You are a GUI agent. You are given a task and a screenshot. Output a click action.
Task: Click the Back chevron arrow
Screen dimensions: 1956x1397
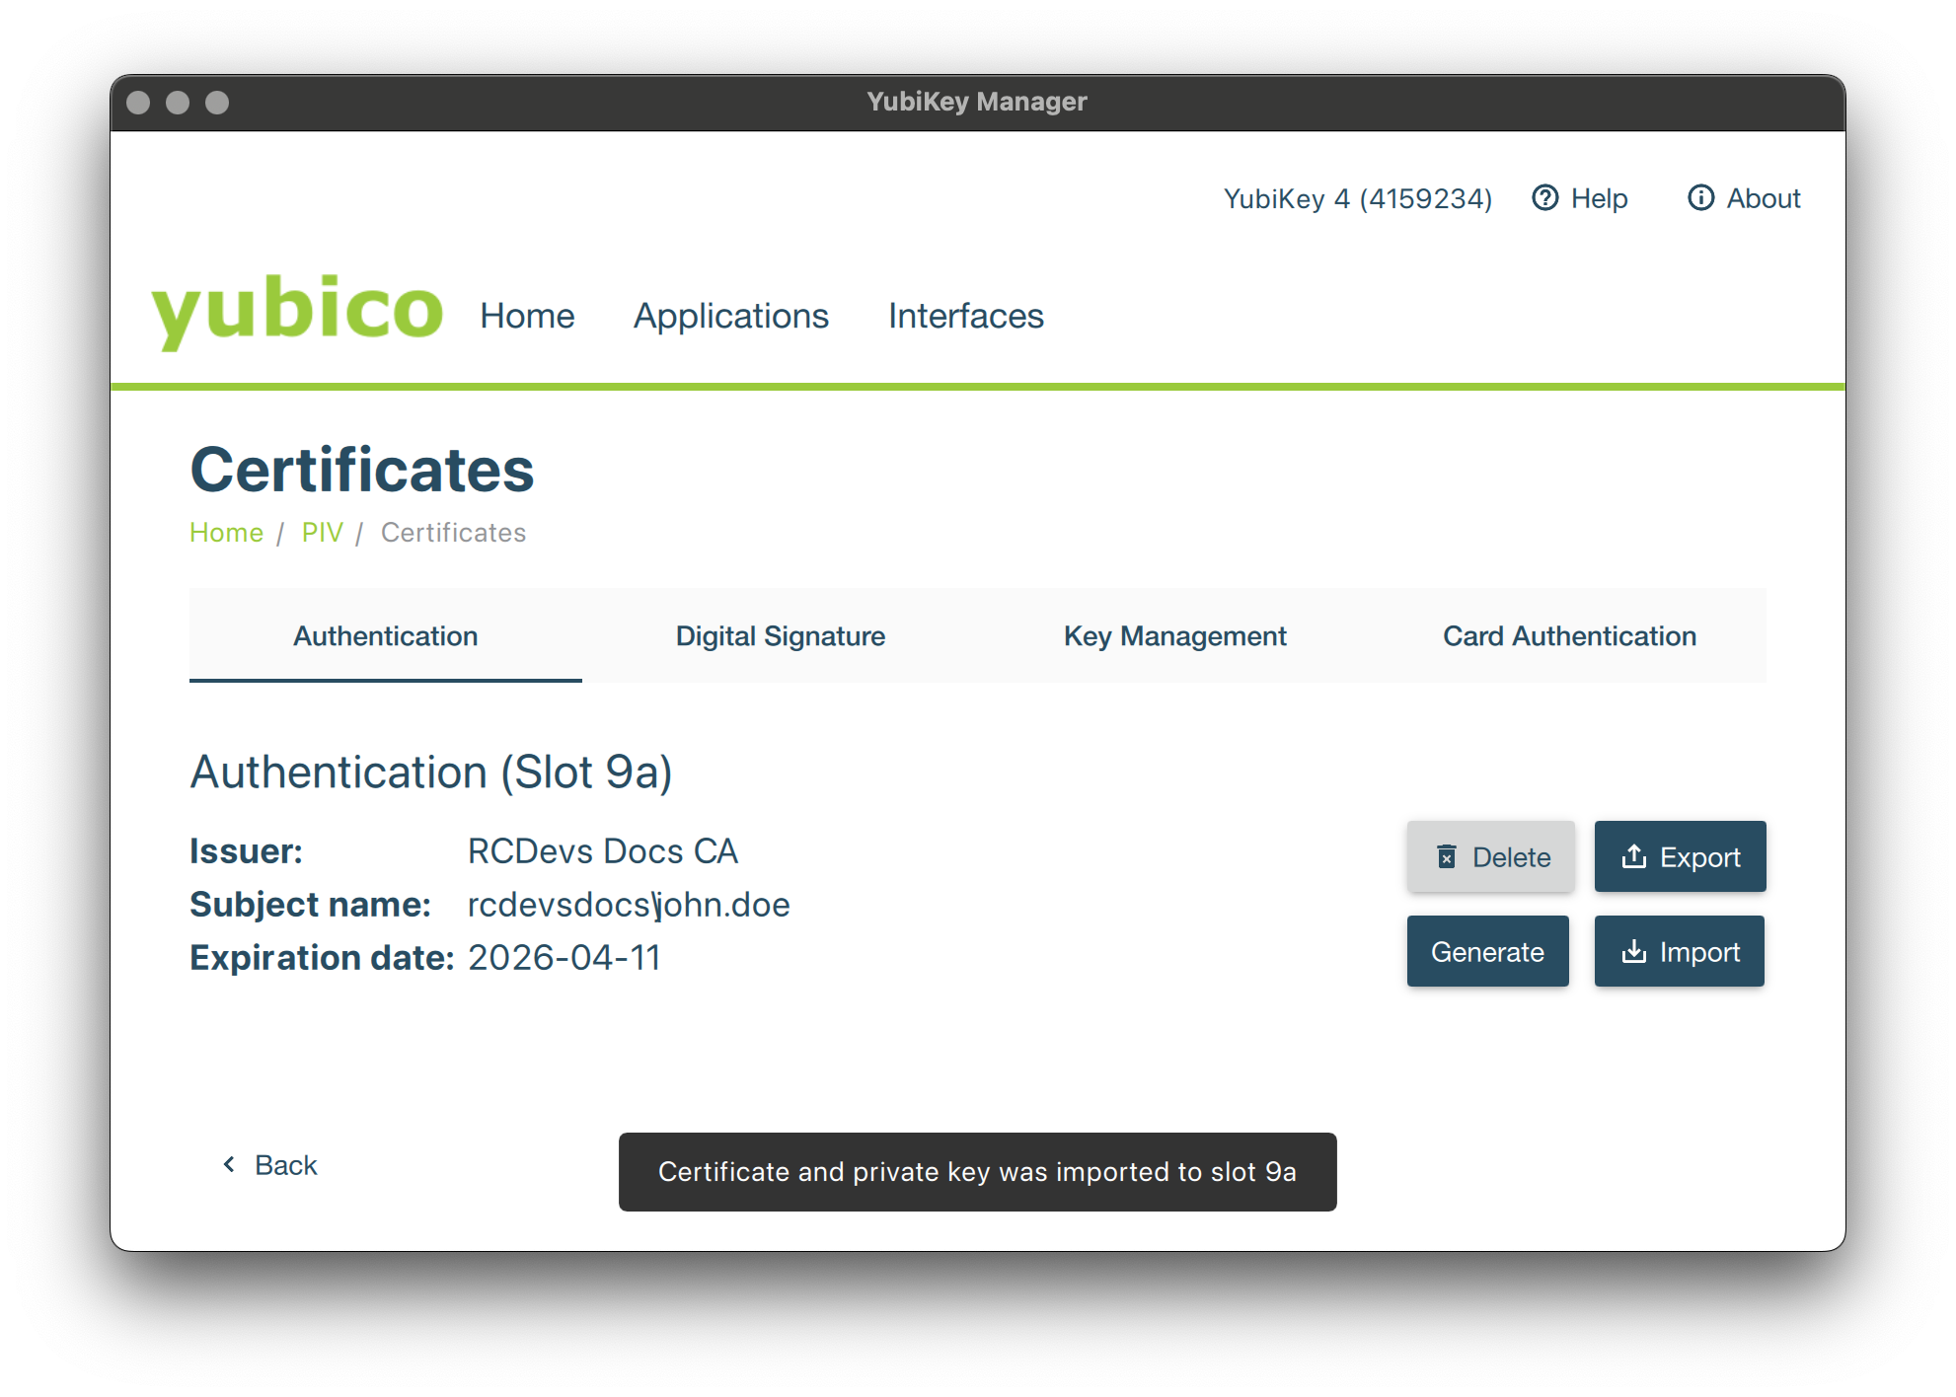[x=229, y=1164]
